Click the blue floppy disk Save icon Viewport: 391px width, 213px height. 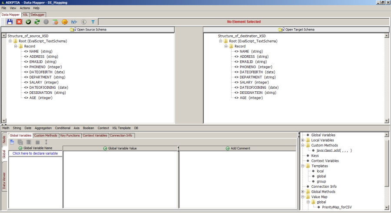(x=10, y=22)
